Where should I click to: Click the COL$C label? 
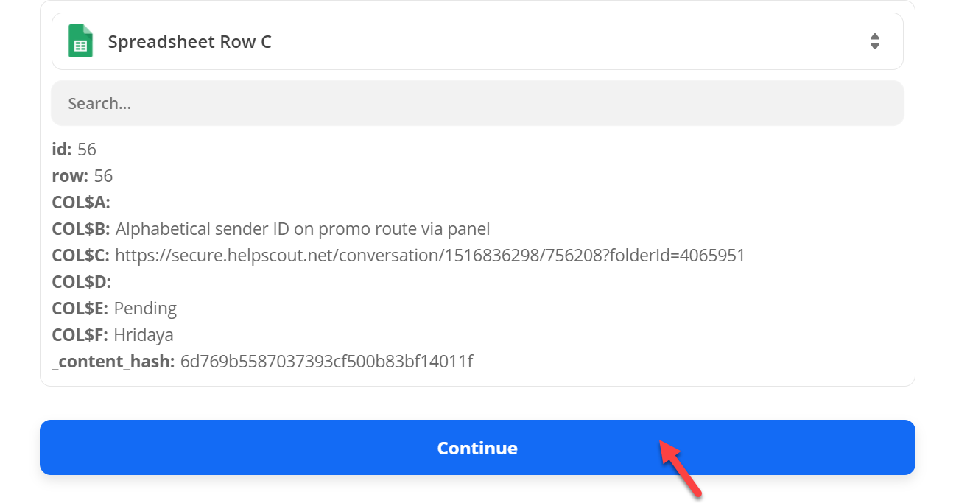(x=81, y=256)
